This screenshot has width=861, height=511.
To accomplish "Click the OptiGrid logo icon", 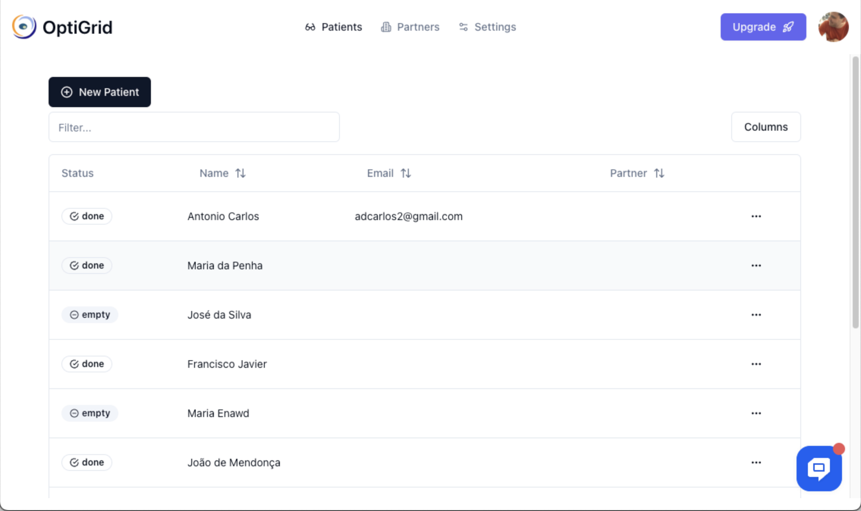I will (x=24, y=27).
